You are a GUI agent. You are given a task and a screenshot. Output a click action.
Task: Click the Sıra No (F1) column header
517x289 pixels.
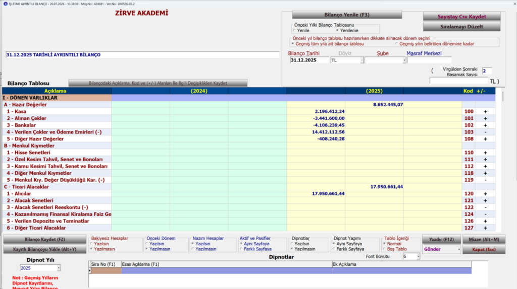coord(106,264)
